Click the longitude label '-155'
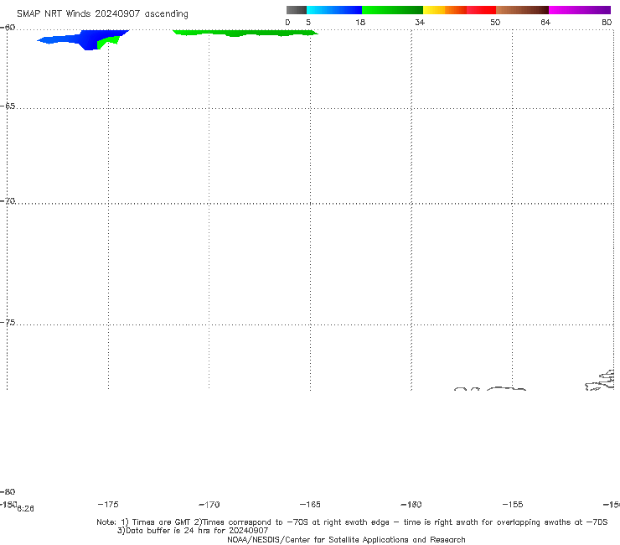Image resolution: width=620 pixels, height=545 pixels. [513, 504]
